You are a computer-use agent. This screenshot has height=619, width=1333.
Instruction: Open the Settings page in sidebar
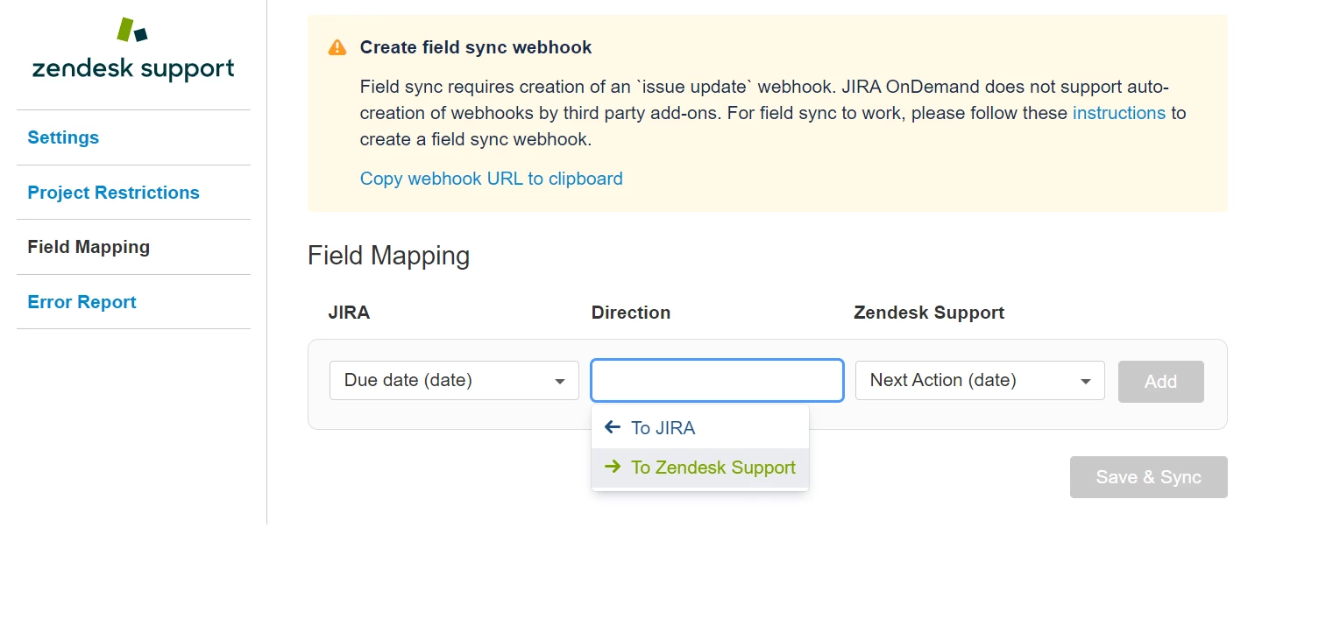tap(63, 137)
